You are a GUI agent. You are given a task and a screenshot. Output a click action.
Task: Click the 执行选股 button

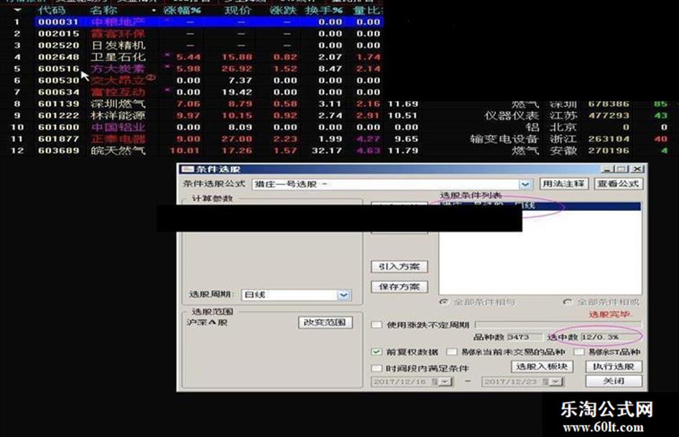point(614,367)
